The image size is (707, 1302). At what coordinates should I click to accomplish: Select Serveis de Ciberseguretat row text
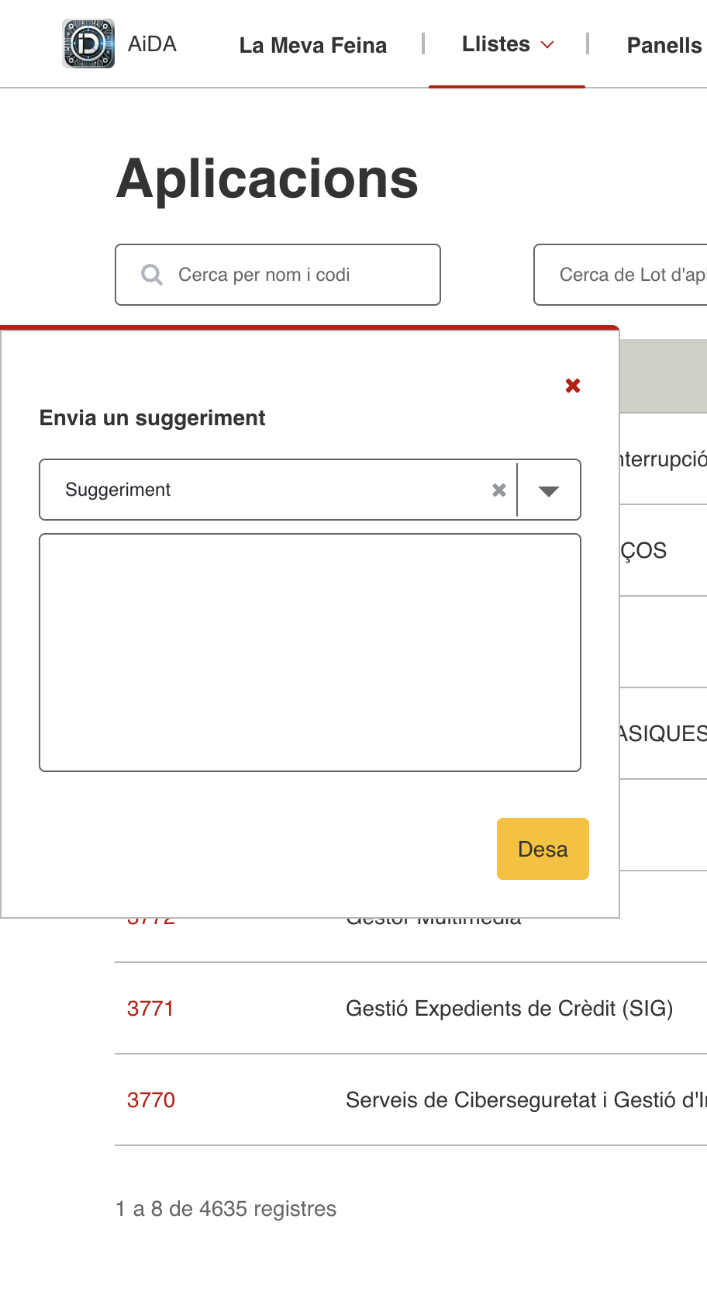pyautogui.click(x=526, y=1100)
